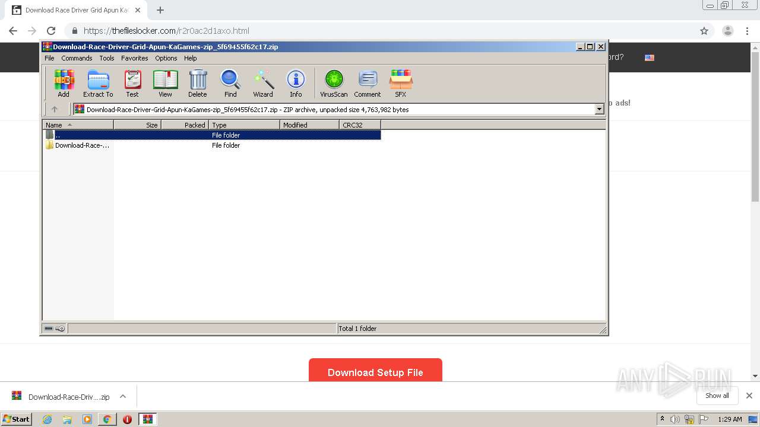Viewport: 760px width, 427px height.
Task: Click the SFX toolbar icon
Action: tap(401, 83)
